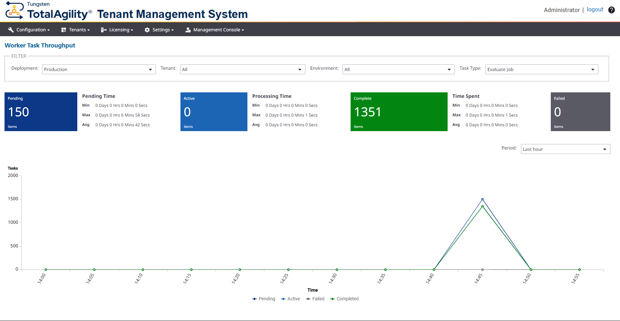This screenshot has width=620, height=321.
Task: Open the Management Console menu
Action: [214, 29]
